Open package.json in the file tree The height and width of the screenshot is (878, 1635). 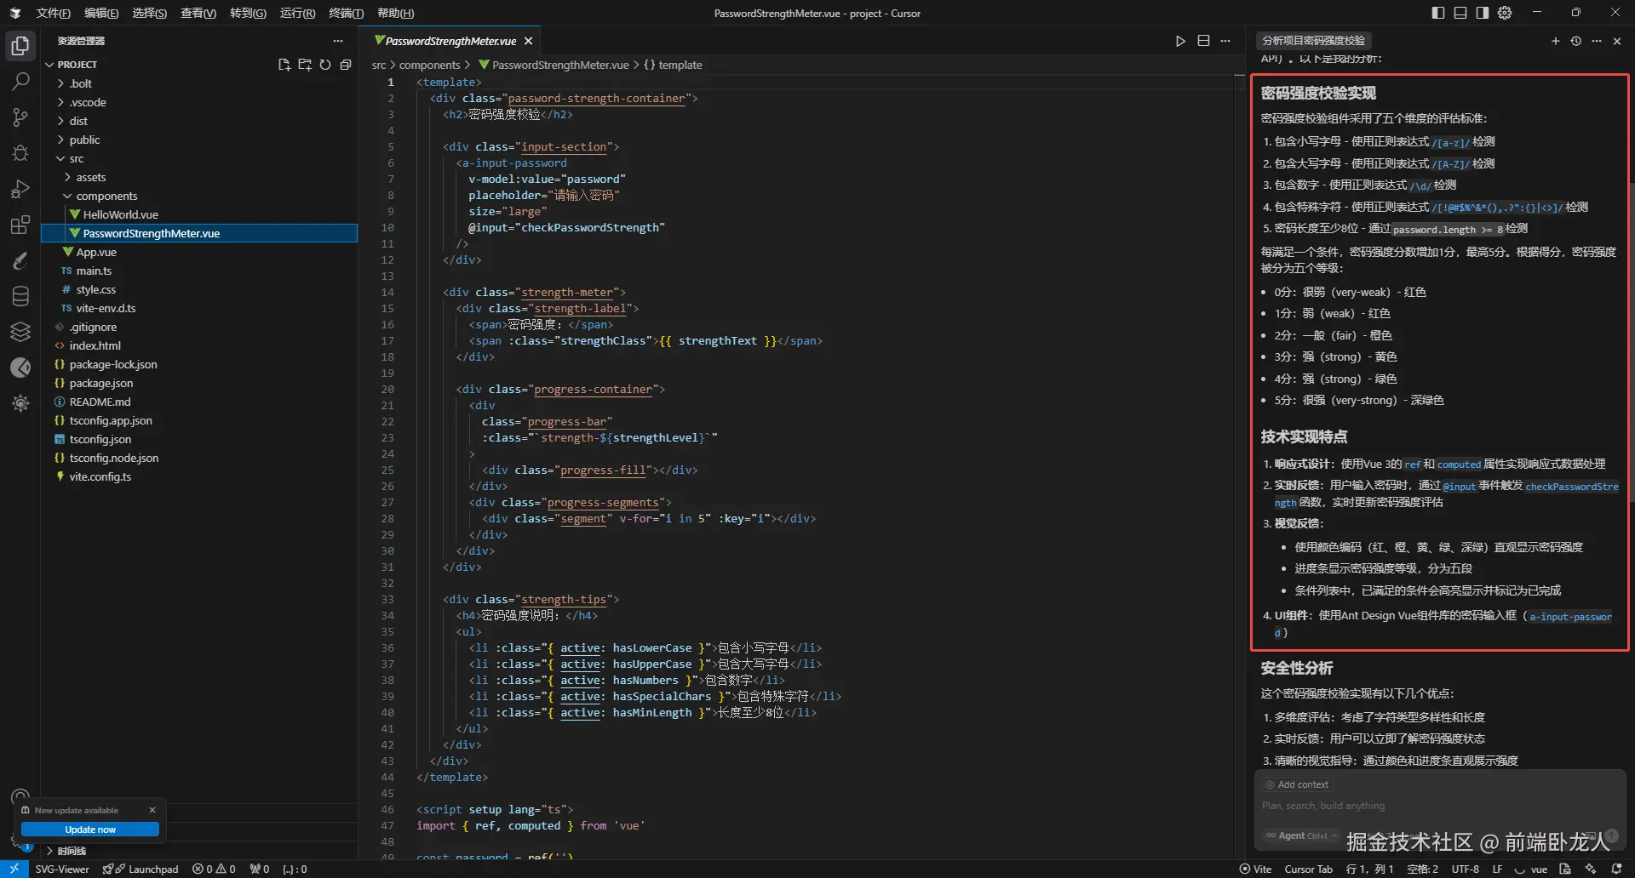click(x=199, y=383)
